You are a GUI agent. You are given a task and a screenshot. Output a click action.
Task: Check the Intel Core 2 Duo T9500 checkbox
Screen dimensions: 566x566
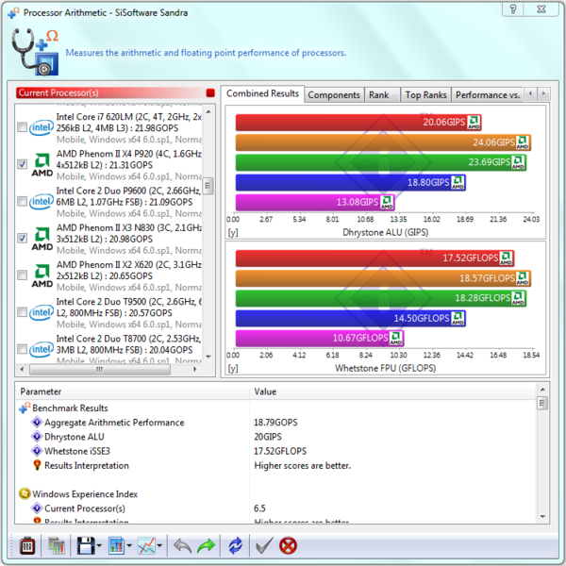point(22,312)
